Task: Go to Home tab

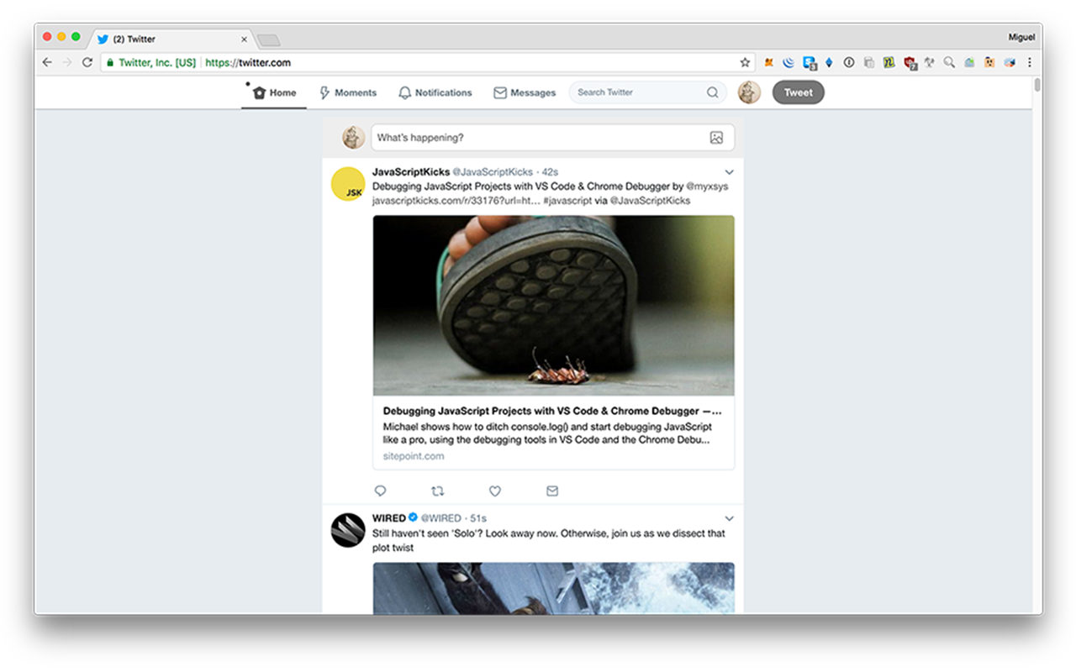Action: click(x=274, y=92)
